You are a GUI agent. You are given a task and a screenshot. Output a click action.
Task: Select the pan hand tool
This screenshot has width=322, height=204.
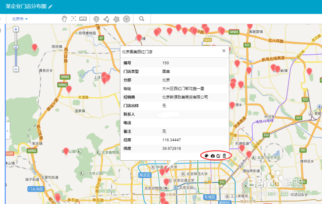pos(64,19)
